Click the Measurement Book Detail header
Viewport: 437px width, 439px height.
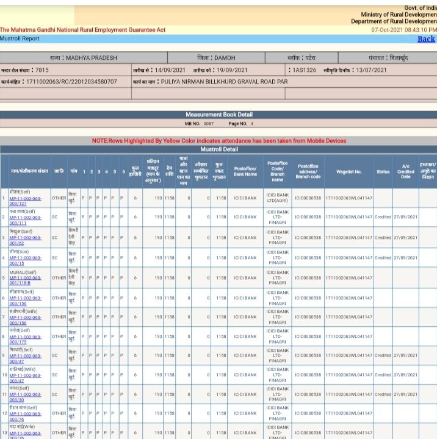[x=218, y=115]
